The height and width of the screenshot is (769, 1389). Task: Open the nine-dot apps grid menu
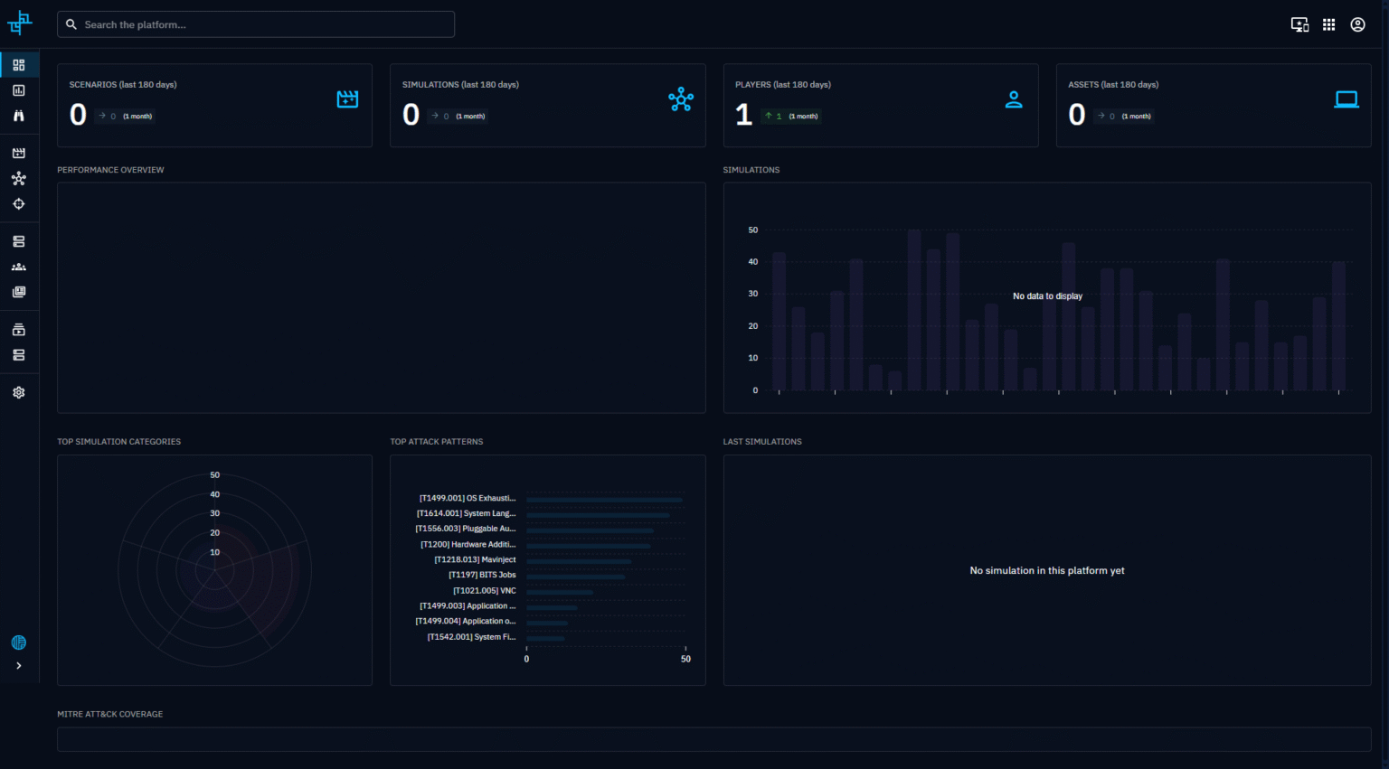(1328, 25)
